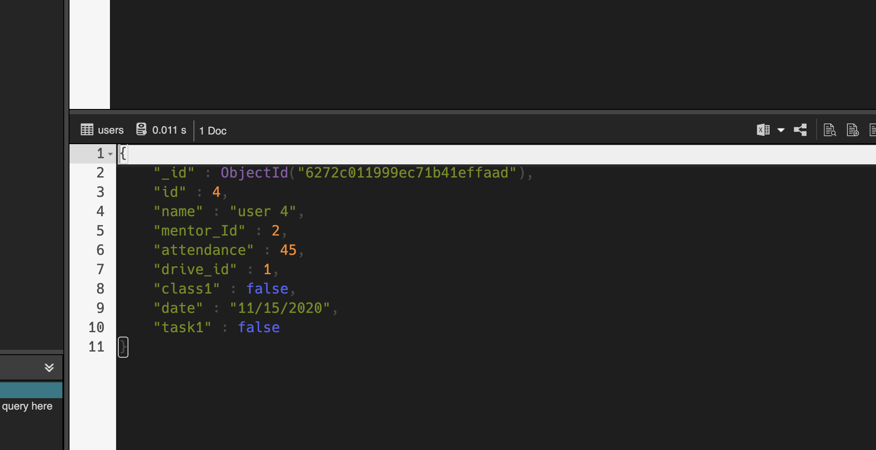Viewport: 876px width, 450px height.
Task: Click the id value 4 on line 3
Action: [216, 192]
